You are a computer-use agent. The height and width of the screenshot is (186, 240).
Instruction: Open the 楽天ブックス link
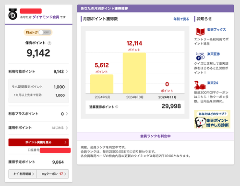(x=216, y=30)
